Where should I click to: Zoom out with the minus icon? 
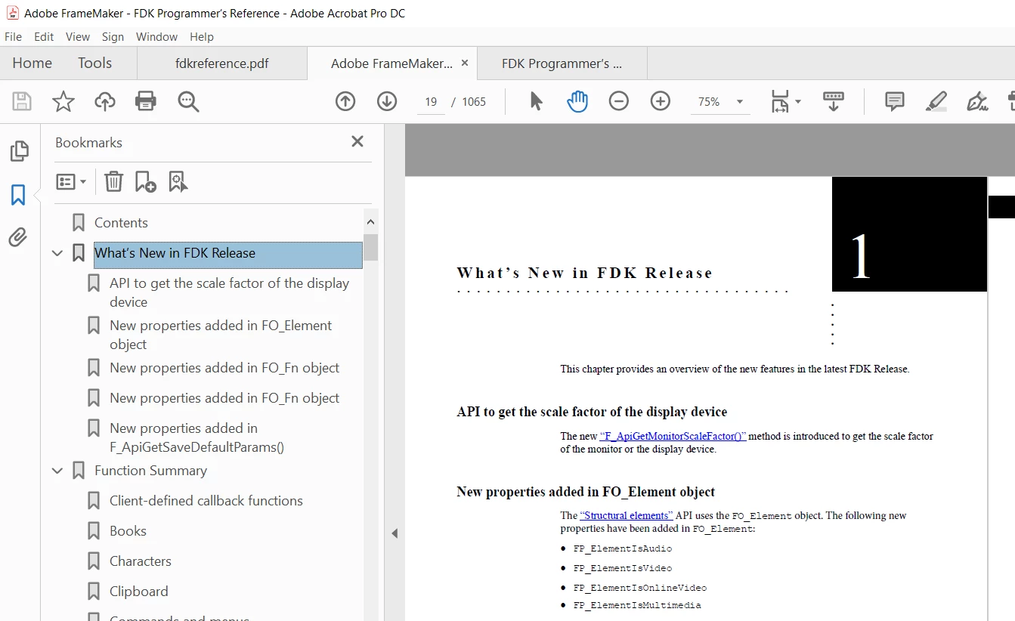coord(619,101)
